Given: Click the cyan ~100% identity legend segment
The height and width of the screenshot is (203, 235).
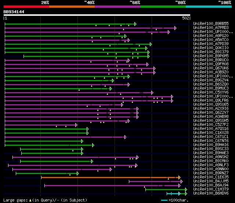Looking at the screenshot, I should (x=209, y=7).
